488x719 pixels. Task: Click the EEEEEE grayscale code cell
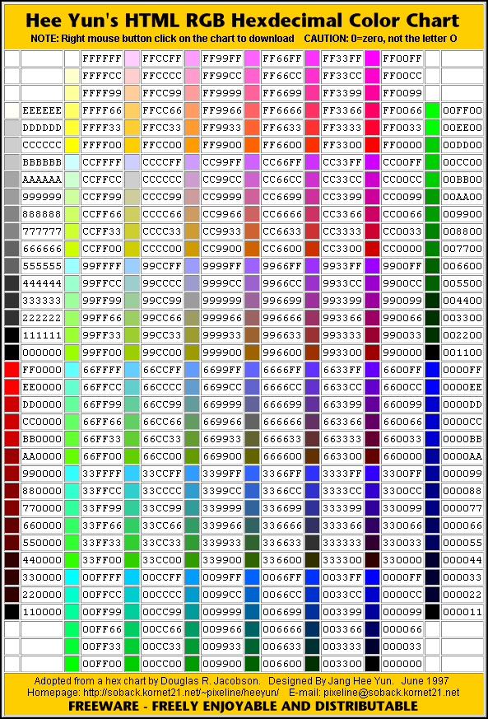42,110
